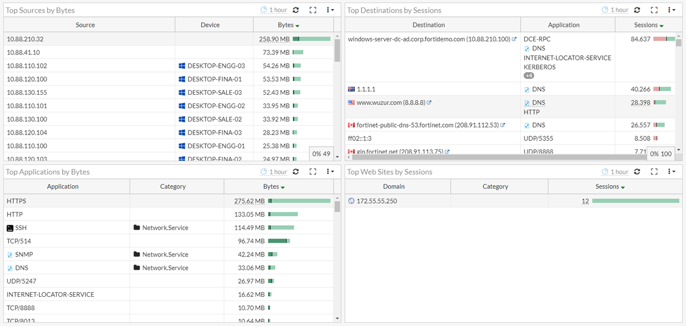Open more options menu for Top Destinations by Sessions
The width and height of the screenshot is (686, 326).
click(x=671, y=10)
